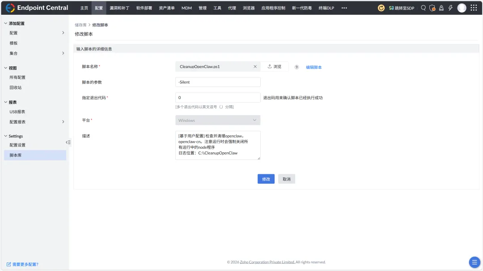Open the shield notification icon with orange badge
Screen dimensions: 483x271
point(432,8)
